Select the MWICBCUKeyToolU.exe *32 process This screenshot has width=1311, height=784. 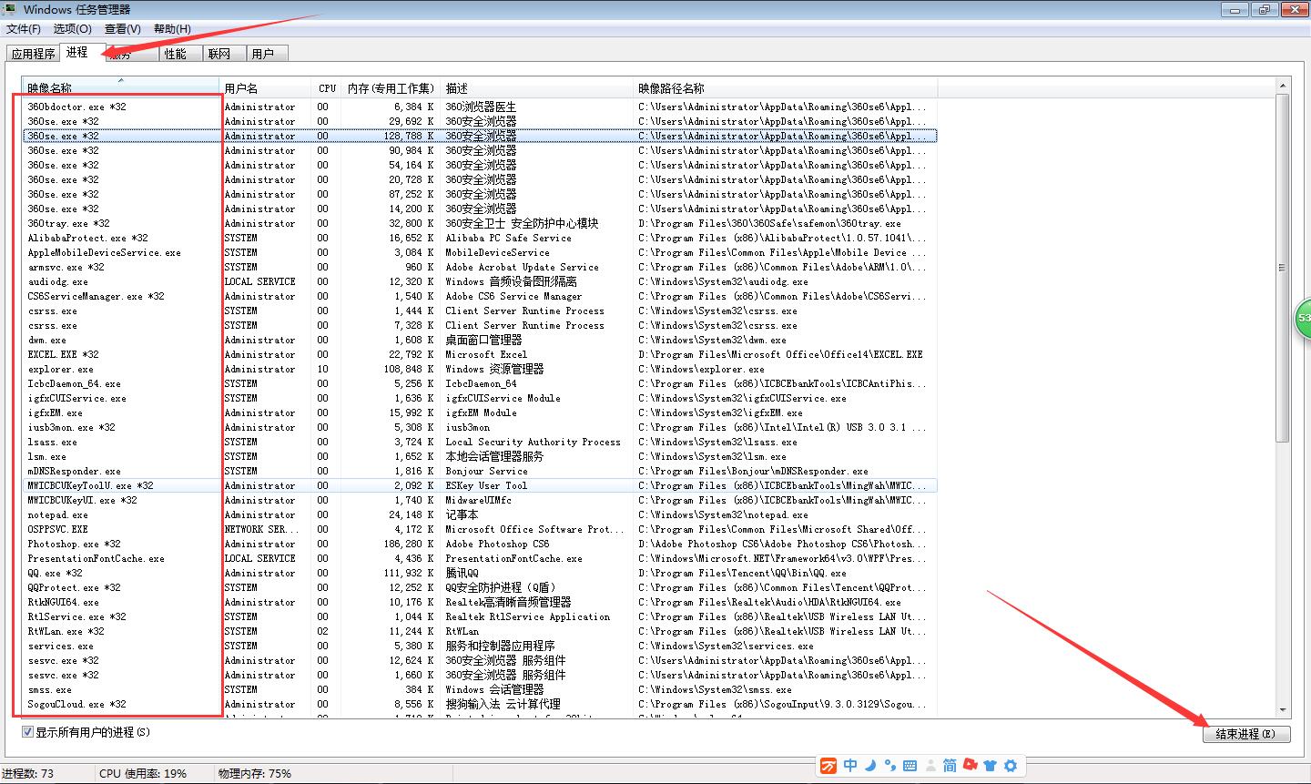[480, 485]
